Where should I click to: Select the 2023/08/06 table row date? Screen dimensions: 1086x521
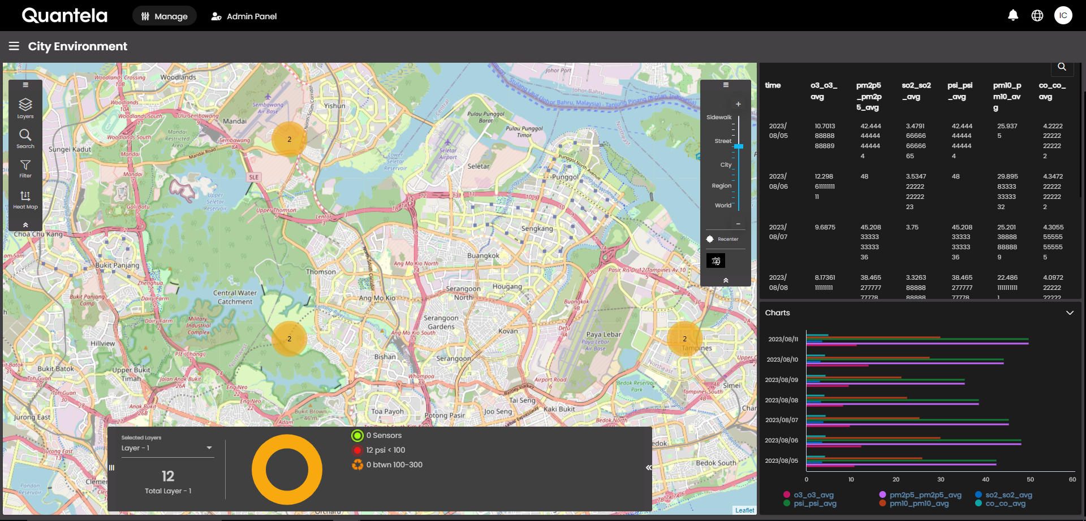pos(778,181)
